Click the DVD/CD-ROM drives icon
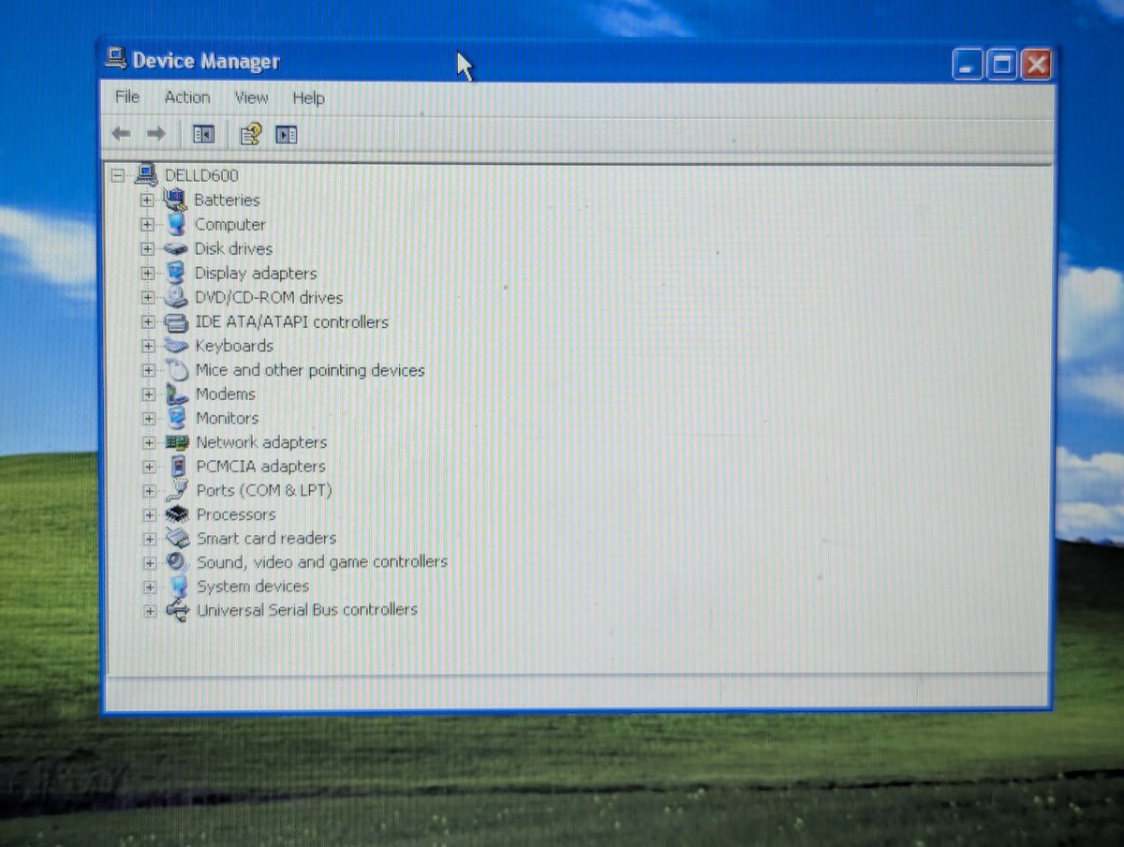Viewport: 1124px width, 847px height. 176,297
